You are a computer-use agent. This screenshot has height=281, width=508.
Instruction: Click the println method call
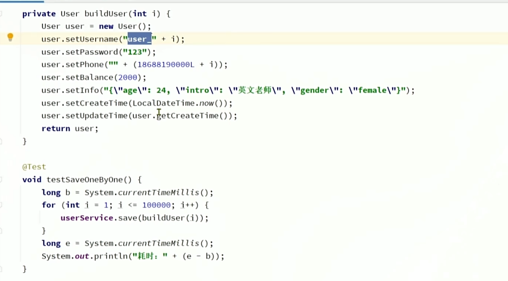(x=111, y=256)
